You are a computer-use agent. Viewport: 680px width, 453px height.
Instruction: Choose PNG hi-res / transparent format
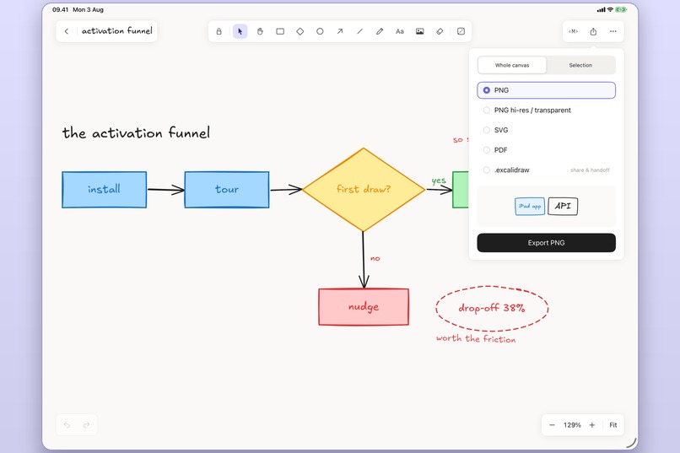click(x=547, y=111)
